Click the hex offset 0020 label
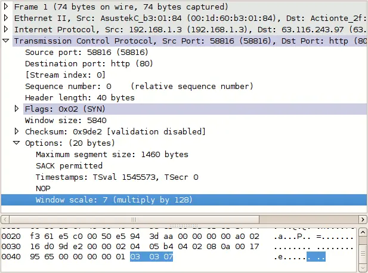 click(x=11, y=236)
